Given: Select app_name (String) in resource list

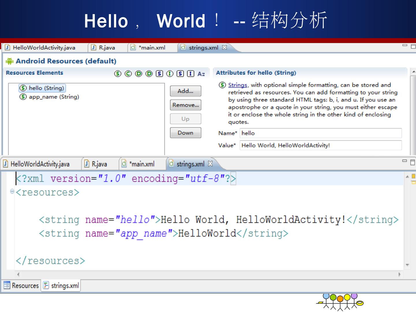Looking at the screenshot, I should (x=54, y=97).
